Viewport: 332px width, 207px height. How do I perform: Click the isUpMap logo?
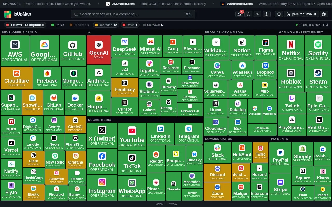18,14
